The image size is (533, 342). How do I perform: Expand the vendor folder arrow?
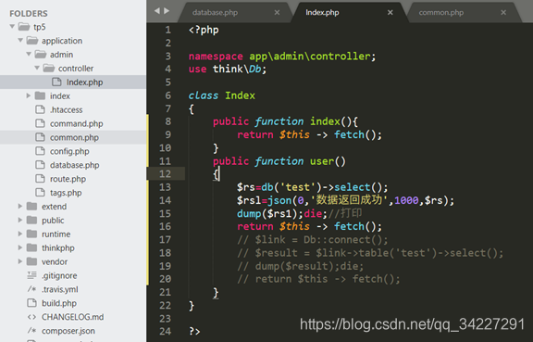[x=20, y=261]
